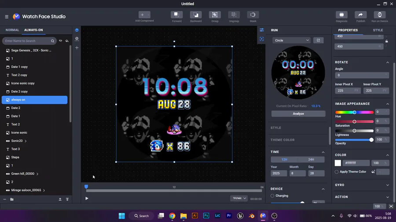Viewport: 396px width, 222px height.
Task: Play the timeline preview
Action: 87,198
